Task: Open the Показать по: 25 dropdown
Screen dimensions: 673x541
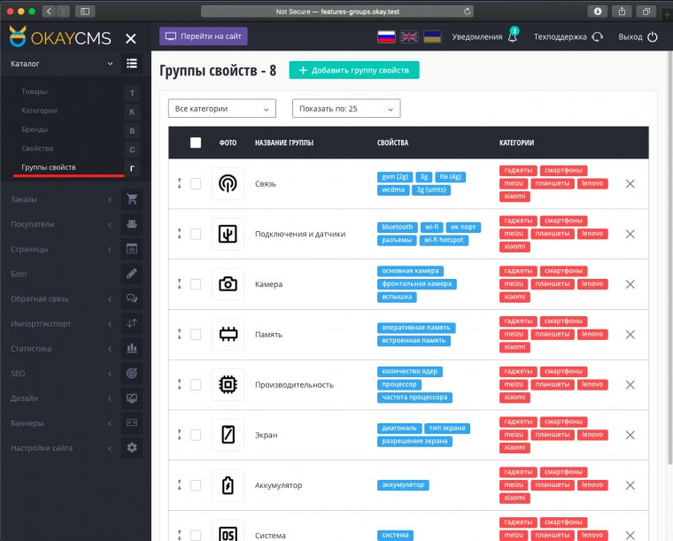Action: (x=346, y=109)
